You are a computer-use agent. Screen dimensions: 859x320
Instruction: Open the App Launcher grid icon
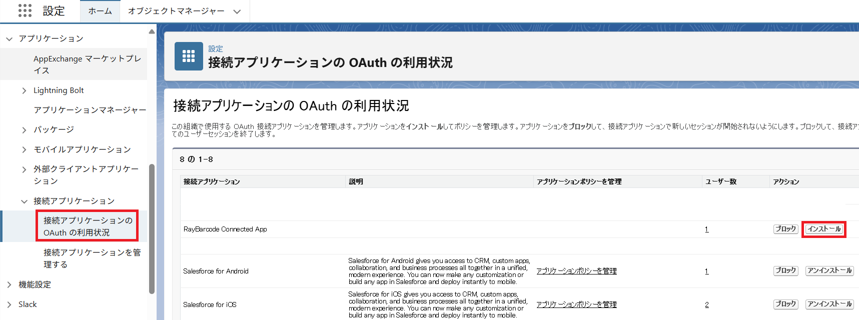pos(25,10)
